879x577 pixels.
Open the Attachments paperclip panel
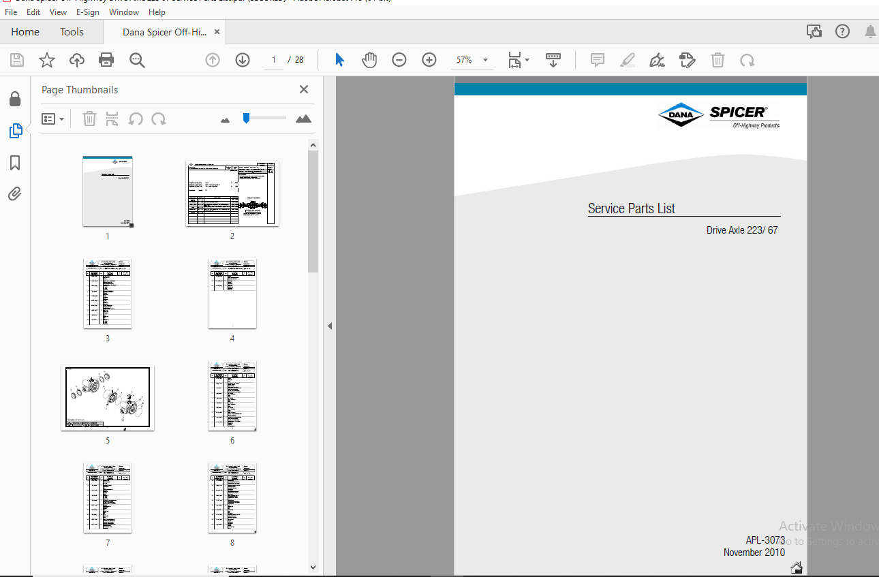(15, 194)
